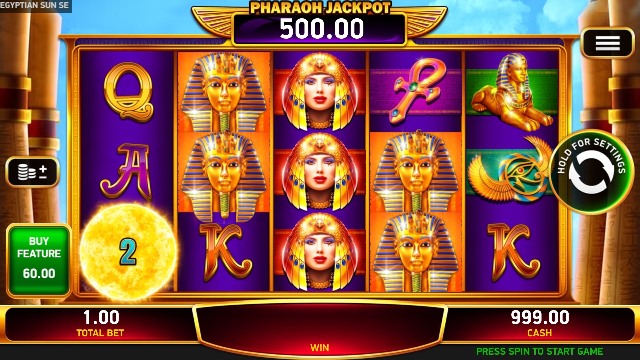Click the top pharaoh mask on second reel

tap(224, 92)
